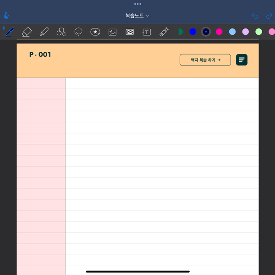Image resolution: width=275 pixels, height=275 pixels.
Task: Choose the bright blue pen color
Action: click(x=193, y=32)
